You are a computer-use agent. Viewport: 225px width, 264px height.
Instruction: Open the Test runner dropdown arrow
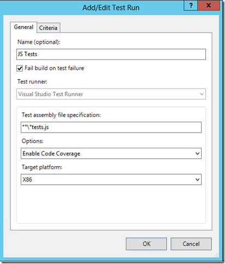click(202, 94)
